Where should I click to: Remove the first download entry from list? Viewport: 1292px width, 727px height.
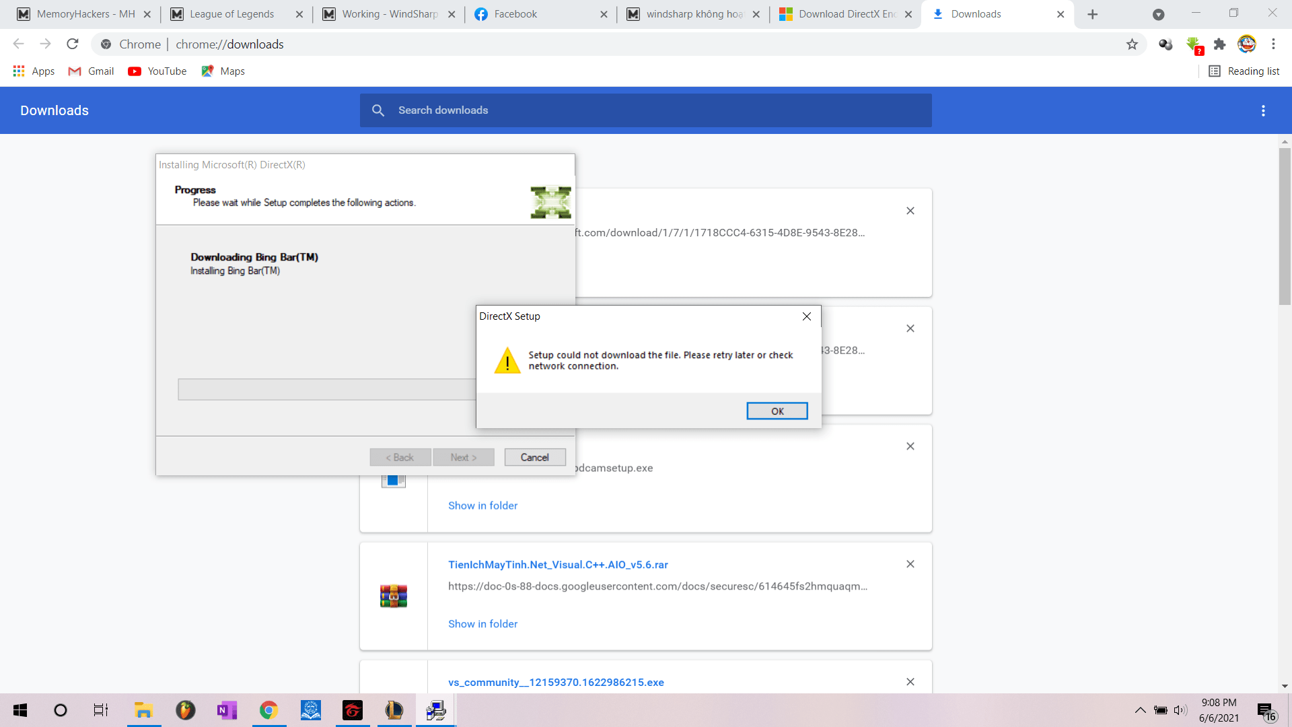(910, 211)
